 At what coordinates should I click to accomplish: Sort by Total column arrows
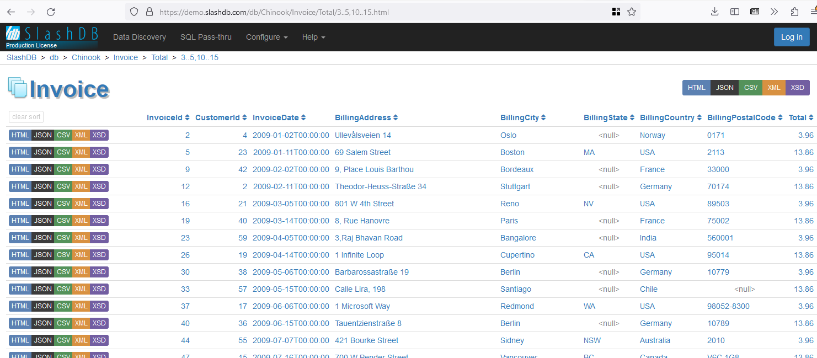click(x=811, y=117)
